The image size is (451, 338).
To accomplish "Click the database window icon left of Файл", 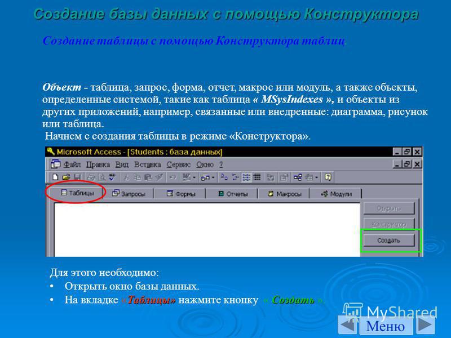I will click(x=55, y=164).
